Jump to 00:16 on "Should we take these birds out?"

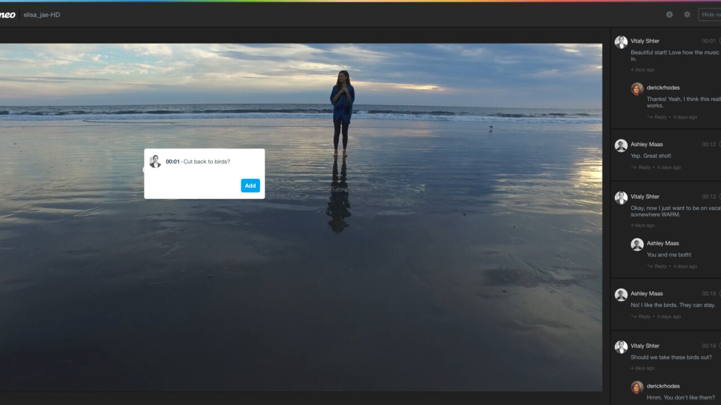(x=709, y=346)
